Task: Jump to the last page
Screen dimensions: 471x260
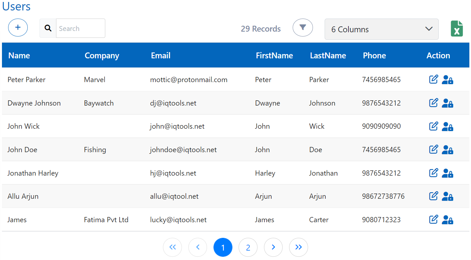Action: [x=298, y=247]
